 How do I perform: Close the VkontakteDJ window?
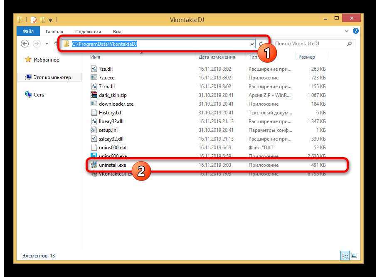351,18
